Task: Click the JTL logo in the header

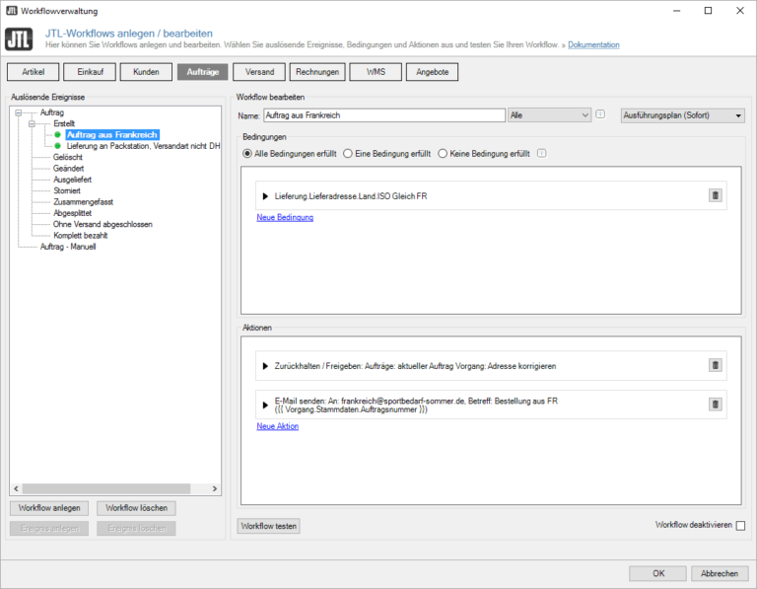Action: [19, 38]
